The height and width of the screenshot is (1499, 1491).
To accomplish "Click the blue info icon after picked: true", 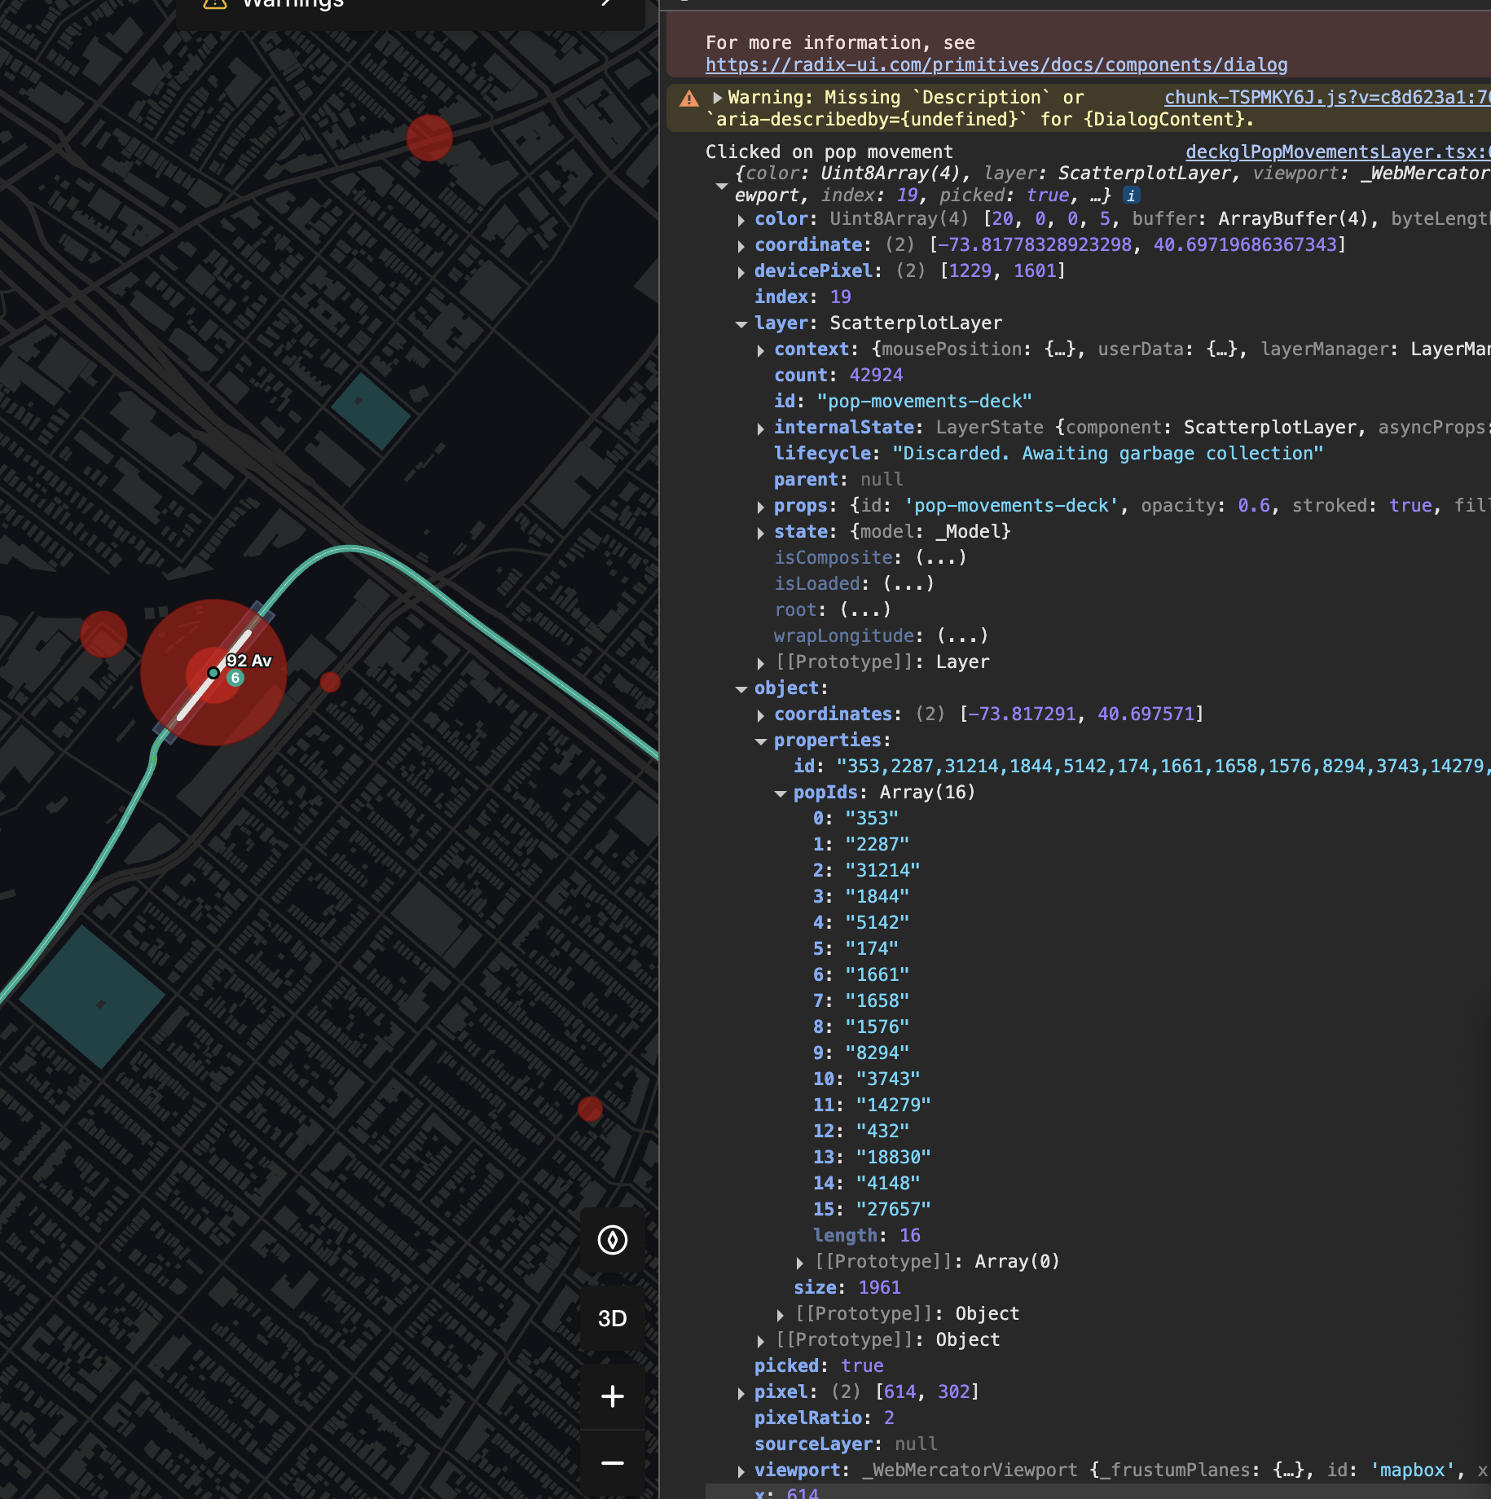I will point(1133,195).
